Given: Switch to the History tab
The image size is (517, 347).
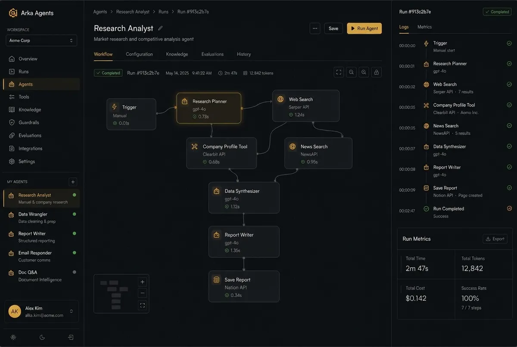Looking at the screenshot, I should tap(244, 54).
